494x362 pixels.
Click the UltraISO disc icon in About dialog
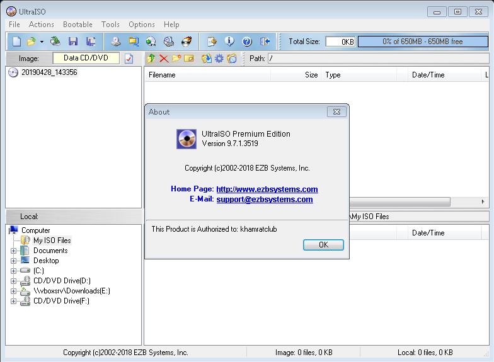[x=187, y=139]
